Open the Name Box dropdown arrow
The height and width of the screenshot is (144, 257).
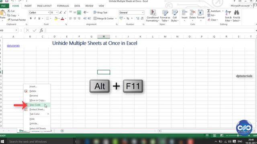pyautogui.click(x=16, y=30)
